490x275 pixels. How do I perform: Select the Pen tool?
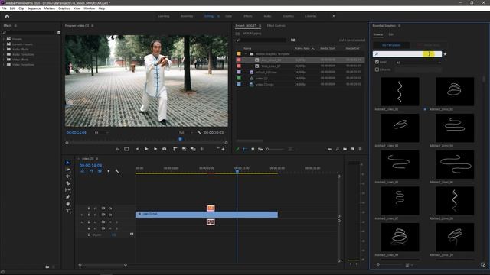[x=68, y=197]
